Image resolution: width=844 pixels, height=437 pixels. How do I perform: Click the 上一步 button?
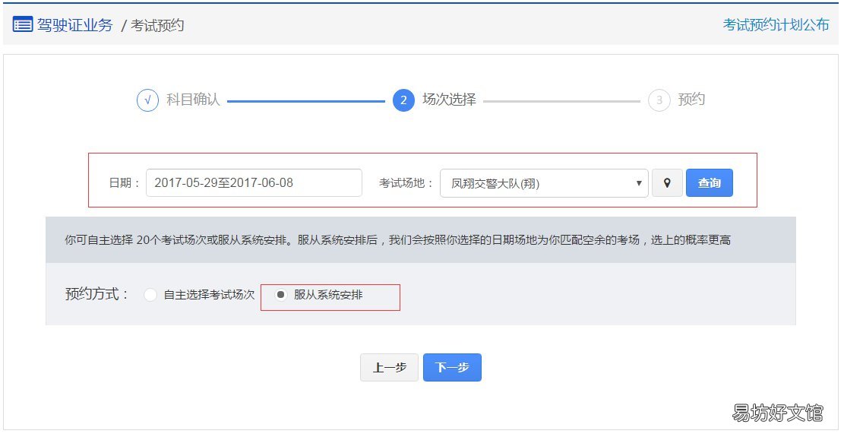pyautogui.click(x=389, y=368)
